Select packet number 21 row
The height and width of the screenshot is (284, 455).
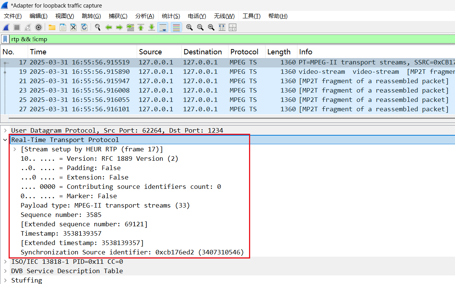pos(228,81)
